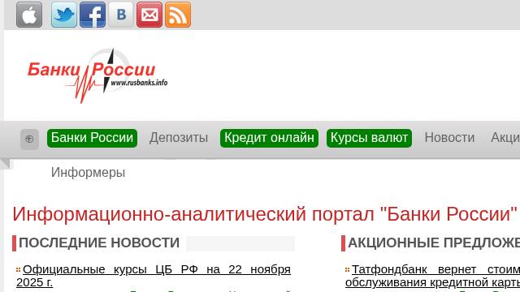Open the Новости menu item
This screenshot has width=520, height=292.
(449, 138)
